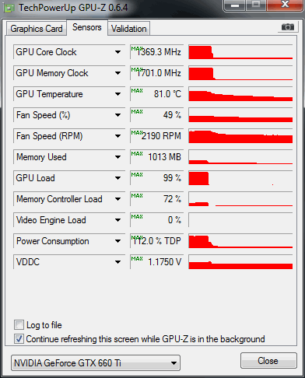Click the camera screenshot icon

click(288, 27)
